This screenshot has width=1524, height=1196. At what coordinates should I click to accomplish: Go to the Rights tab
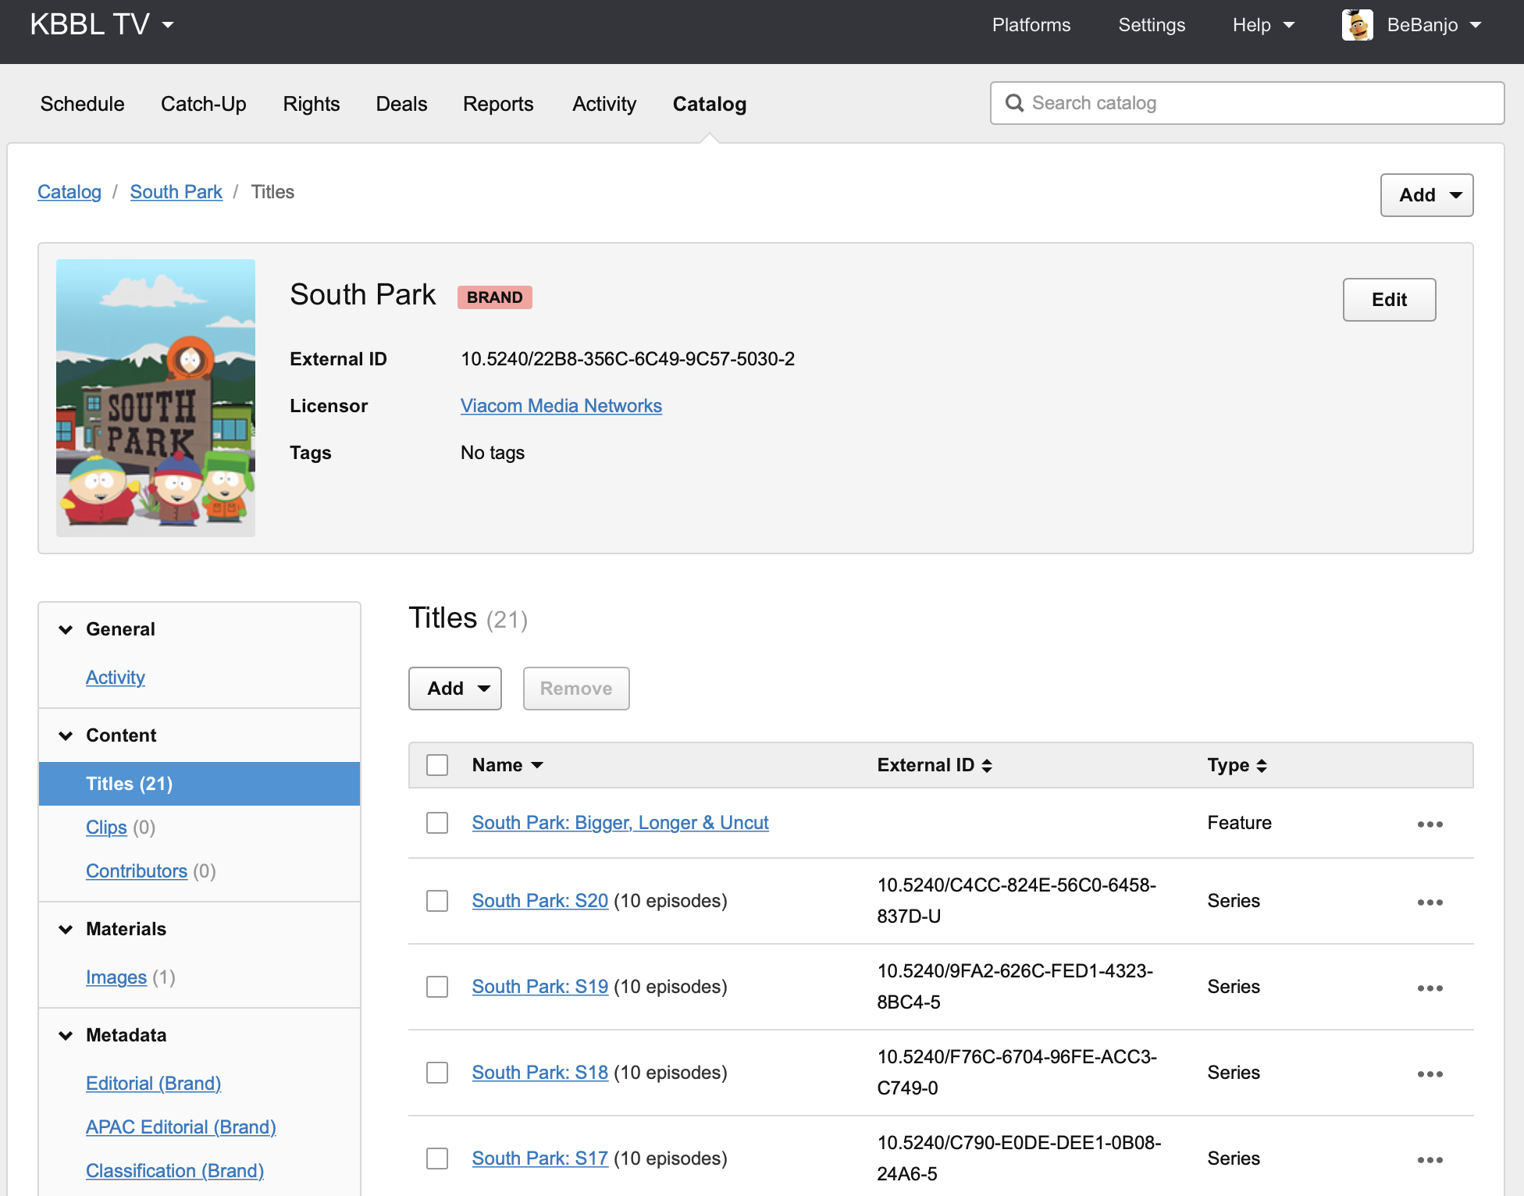[311, 104]
